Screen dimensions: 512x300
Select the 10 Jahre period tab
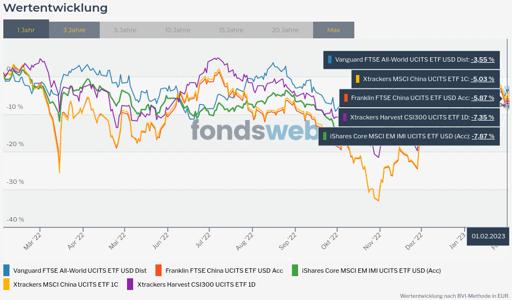[177, 30]
